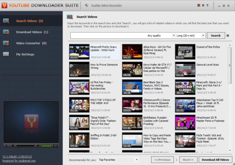The image size is (235, 165).
Task: Click the Scared of the Police title text
Action: (x=208, y=47)
